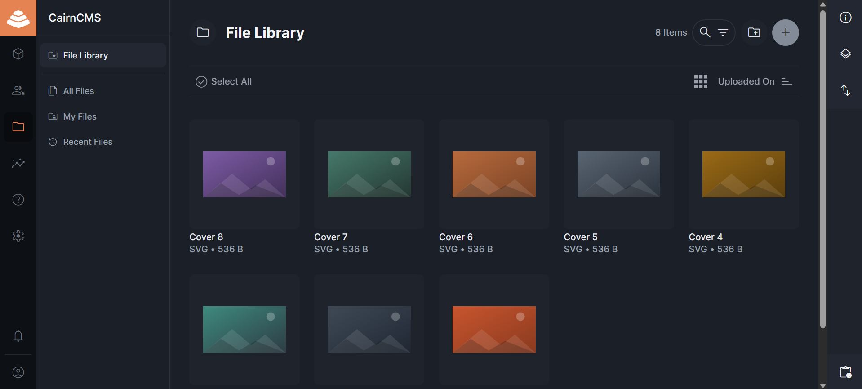Open the layout options layers icon

(x=845, y=54)
